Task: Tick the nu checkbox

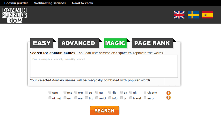Action: pos(97,92)
